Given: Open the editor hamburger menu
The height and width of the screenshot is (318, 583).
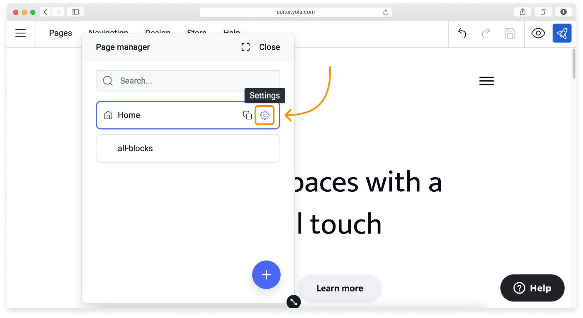Looking at the screenshot, I should [x=20, y=33].
